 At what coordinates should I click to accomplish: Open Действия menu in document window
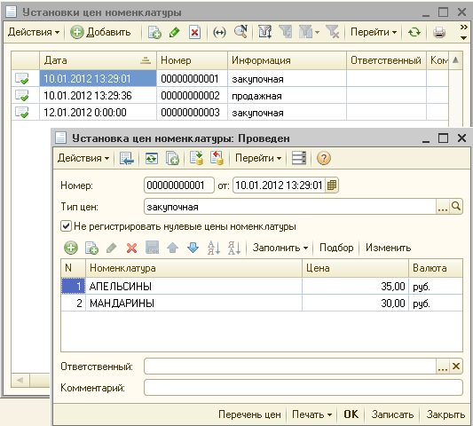point(83,158)
